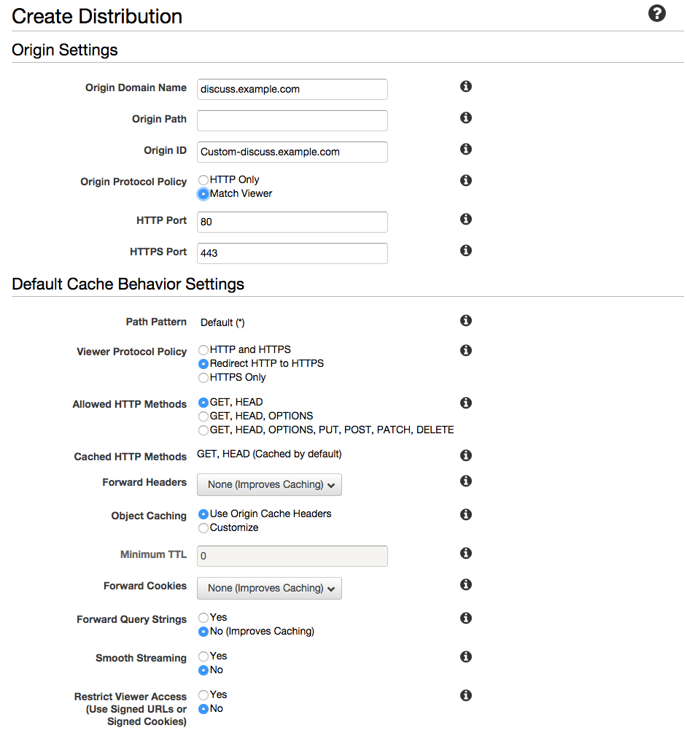Select GET, HEAD, OPTIONS allowed methods
The height and width of the screenshot is (736, 687).
click(x=203, y=417)
